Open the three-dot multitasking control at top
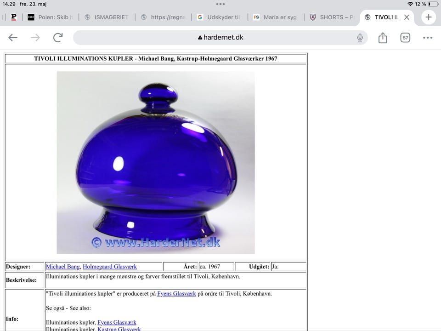The width and height of the screenshot is (441, 331). tap(220, 4)
